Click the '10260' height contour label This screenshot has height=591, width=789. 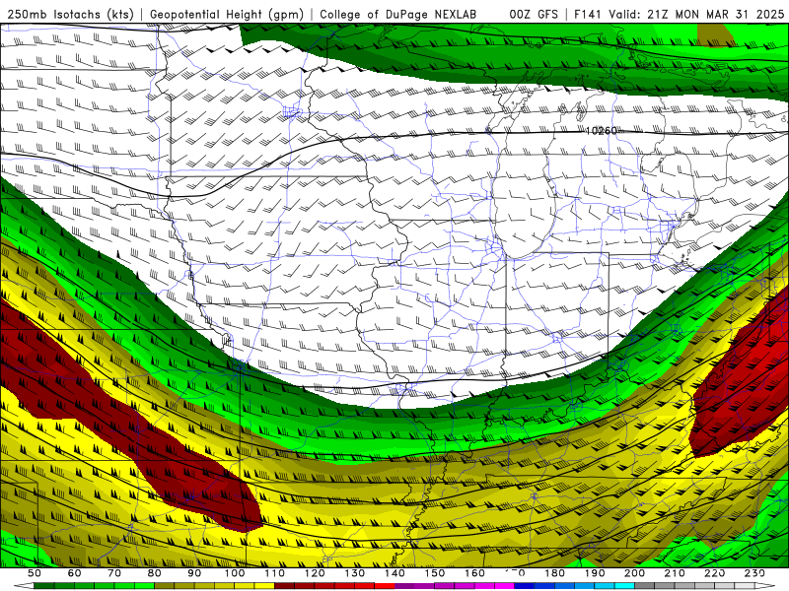(602, 131)
